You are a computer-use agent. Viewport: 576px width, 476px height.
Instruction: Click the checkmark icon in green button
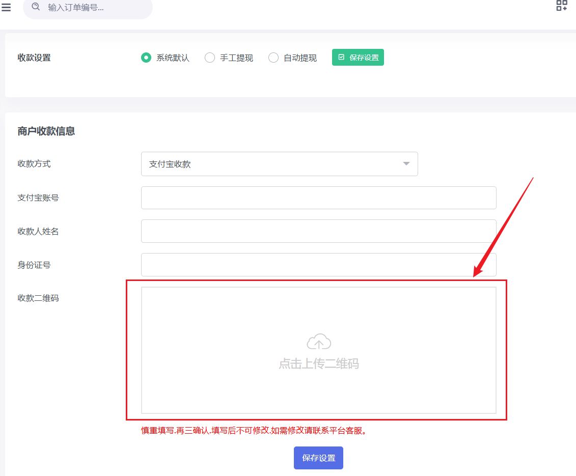tap(341, 58)
